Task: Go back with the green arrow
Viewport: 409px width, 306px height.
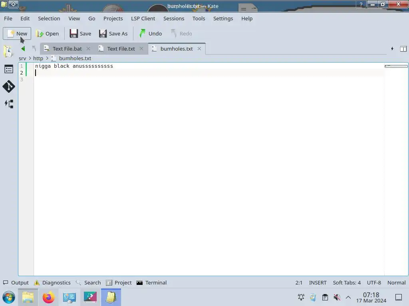Action: (23, 49)
